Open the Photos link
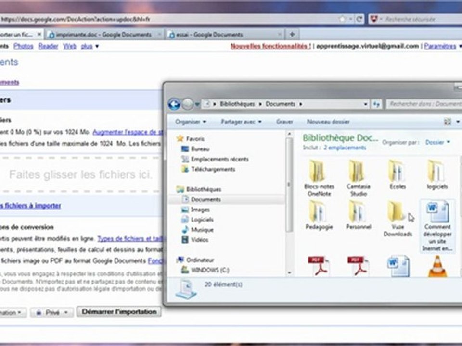The width and height of the screenshot is (462, 346). 23,46
